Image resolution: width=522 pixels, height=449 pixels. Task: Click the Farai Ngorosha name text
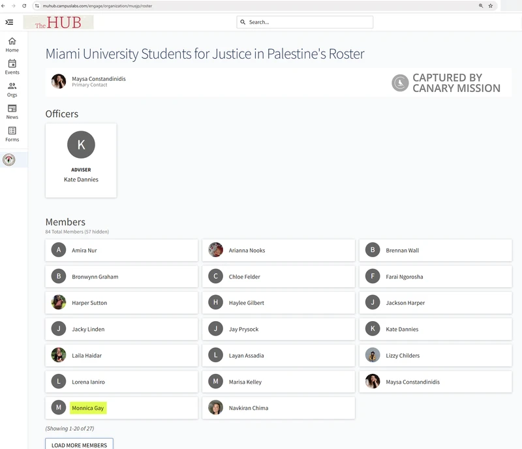tap(405, 277)
